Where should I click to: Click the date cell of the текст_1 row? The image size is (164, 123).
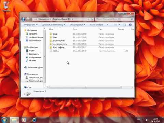(x=80, y=51)
